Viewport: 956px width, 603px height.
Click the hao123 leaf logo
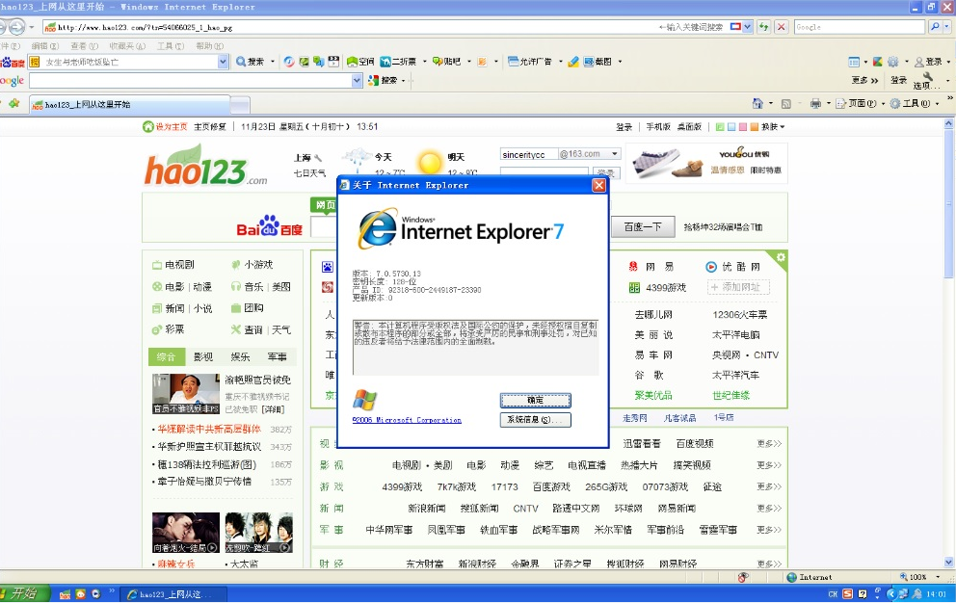[205, 165]
